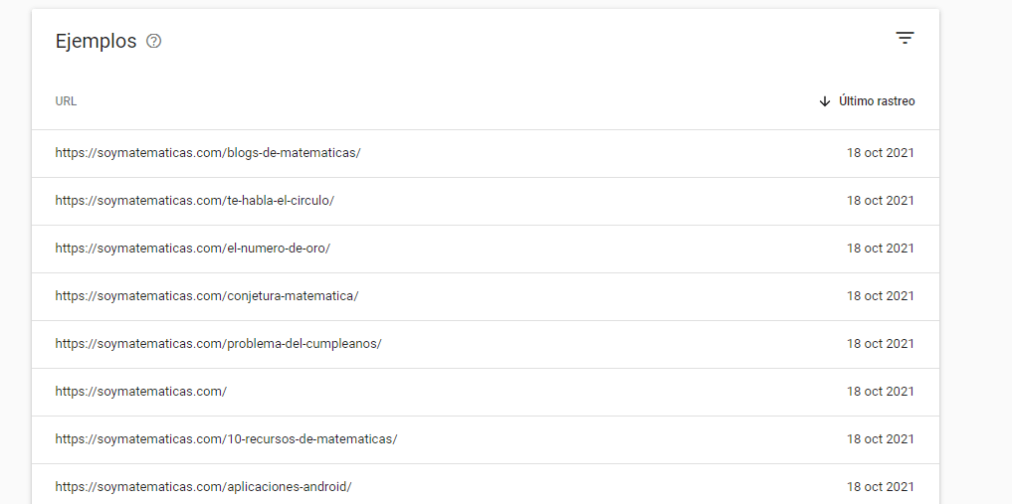Open the te-habla-el-circulo URL row
Image resolution: width=1012 pixels, height=504 pixels.
(486, 201)
